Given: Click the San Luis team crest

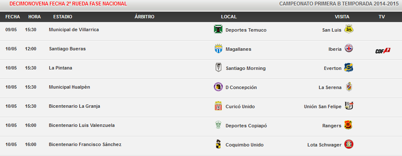Looking at the screenshot, I should pos(349,29).
